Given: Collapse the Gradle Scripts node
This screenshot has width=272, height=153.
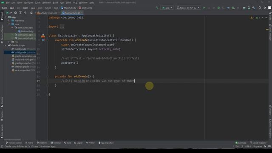Looking at the screenshot, I should 6,45.
